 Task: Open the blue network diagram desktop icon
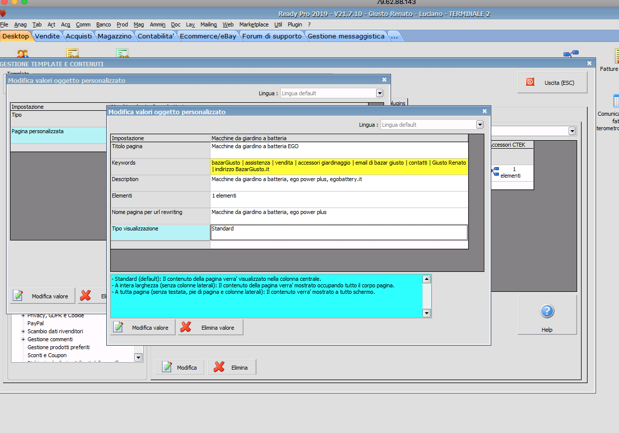571,54
